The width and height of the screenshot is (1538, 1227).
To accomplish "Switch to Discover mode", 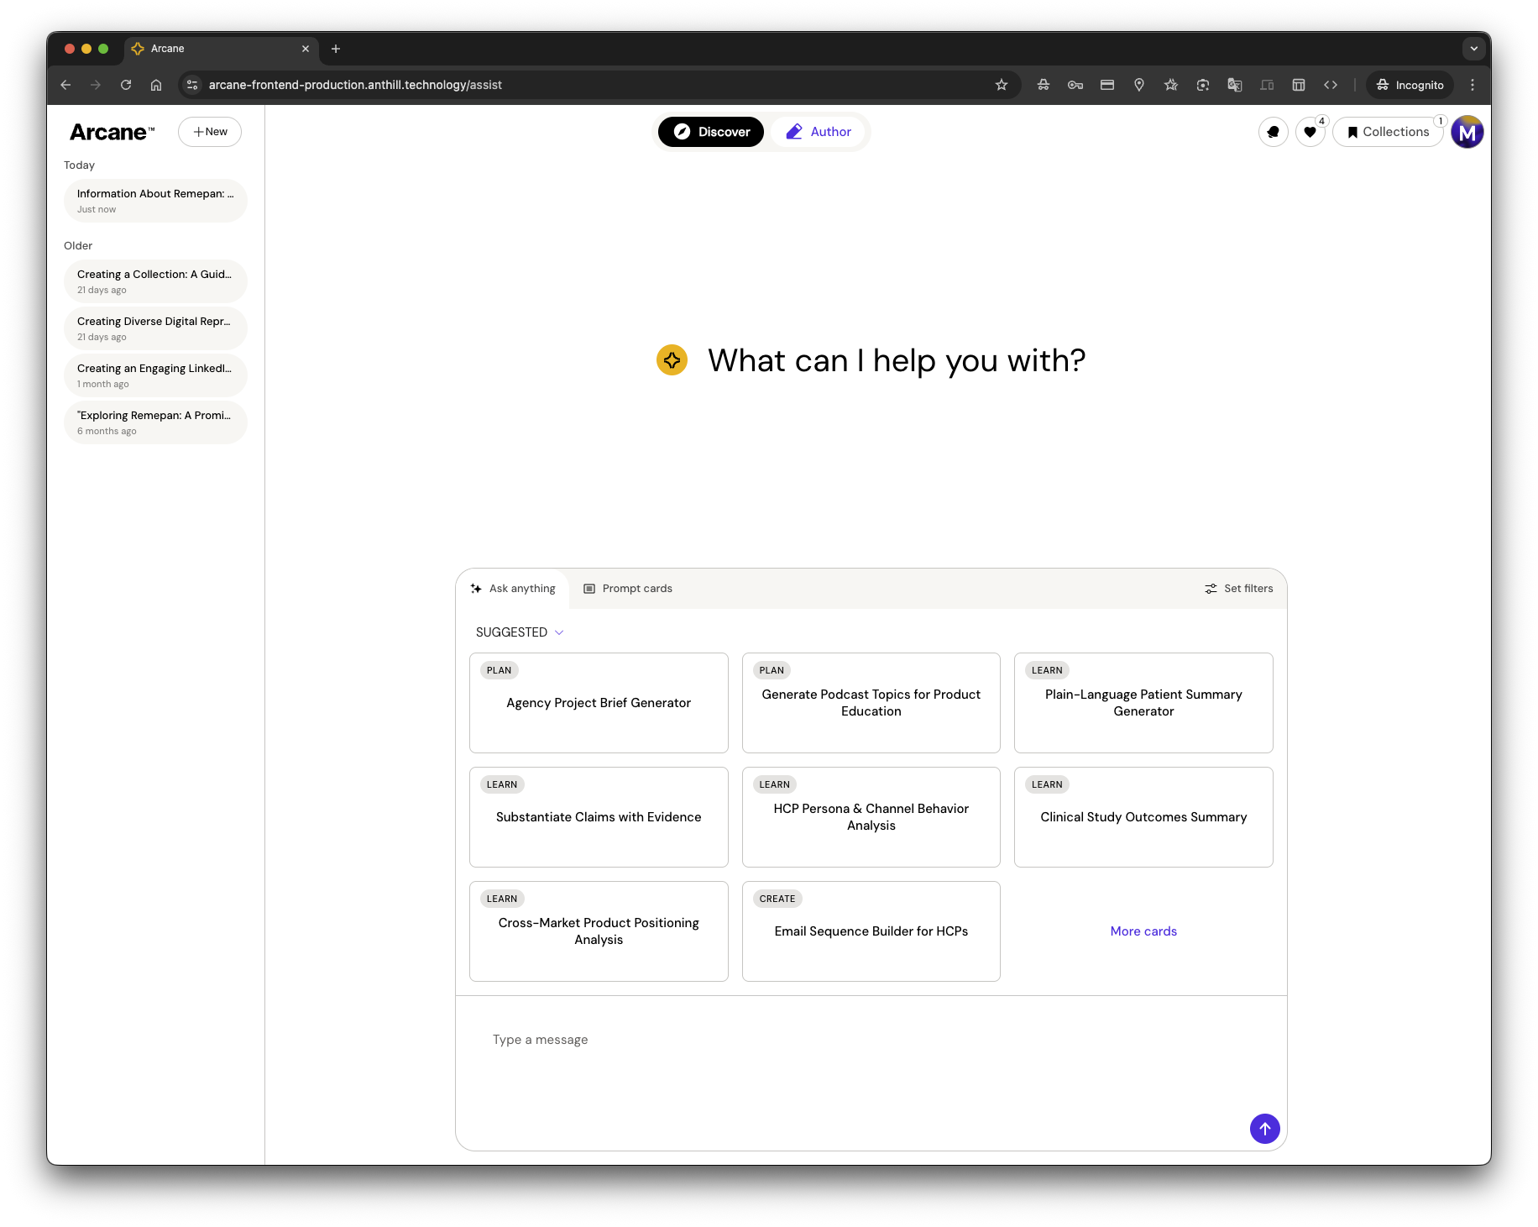I will 710,132.
